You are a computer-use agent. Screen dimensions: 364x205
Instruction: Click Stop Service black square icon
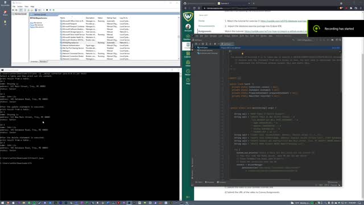coord(47,10)
